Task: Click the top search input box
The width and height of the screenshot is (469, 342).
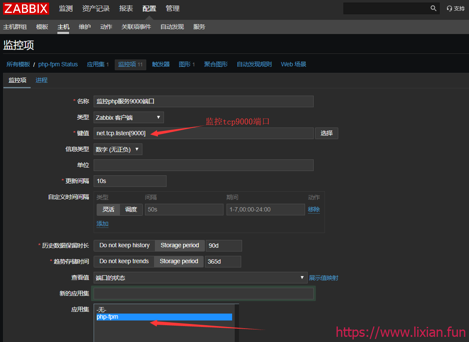Action: tap(387, 8)
